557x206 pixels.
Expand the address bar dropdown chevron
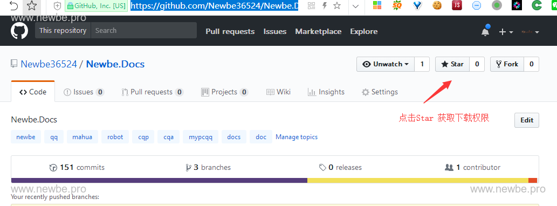pos(355,6)
